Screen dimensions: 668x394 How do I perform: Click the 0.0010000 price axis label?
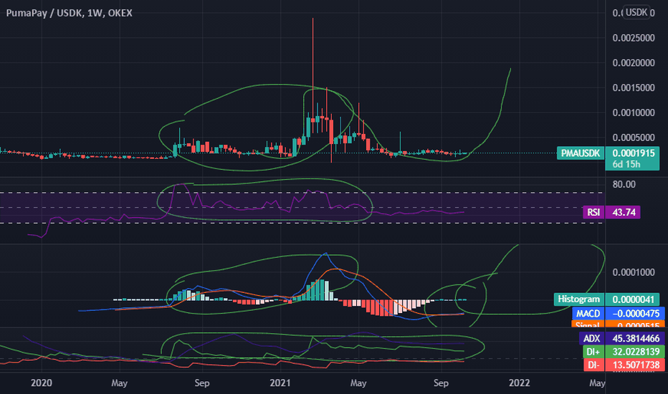click(x=634, y=113)
